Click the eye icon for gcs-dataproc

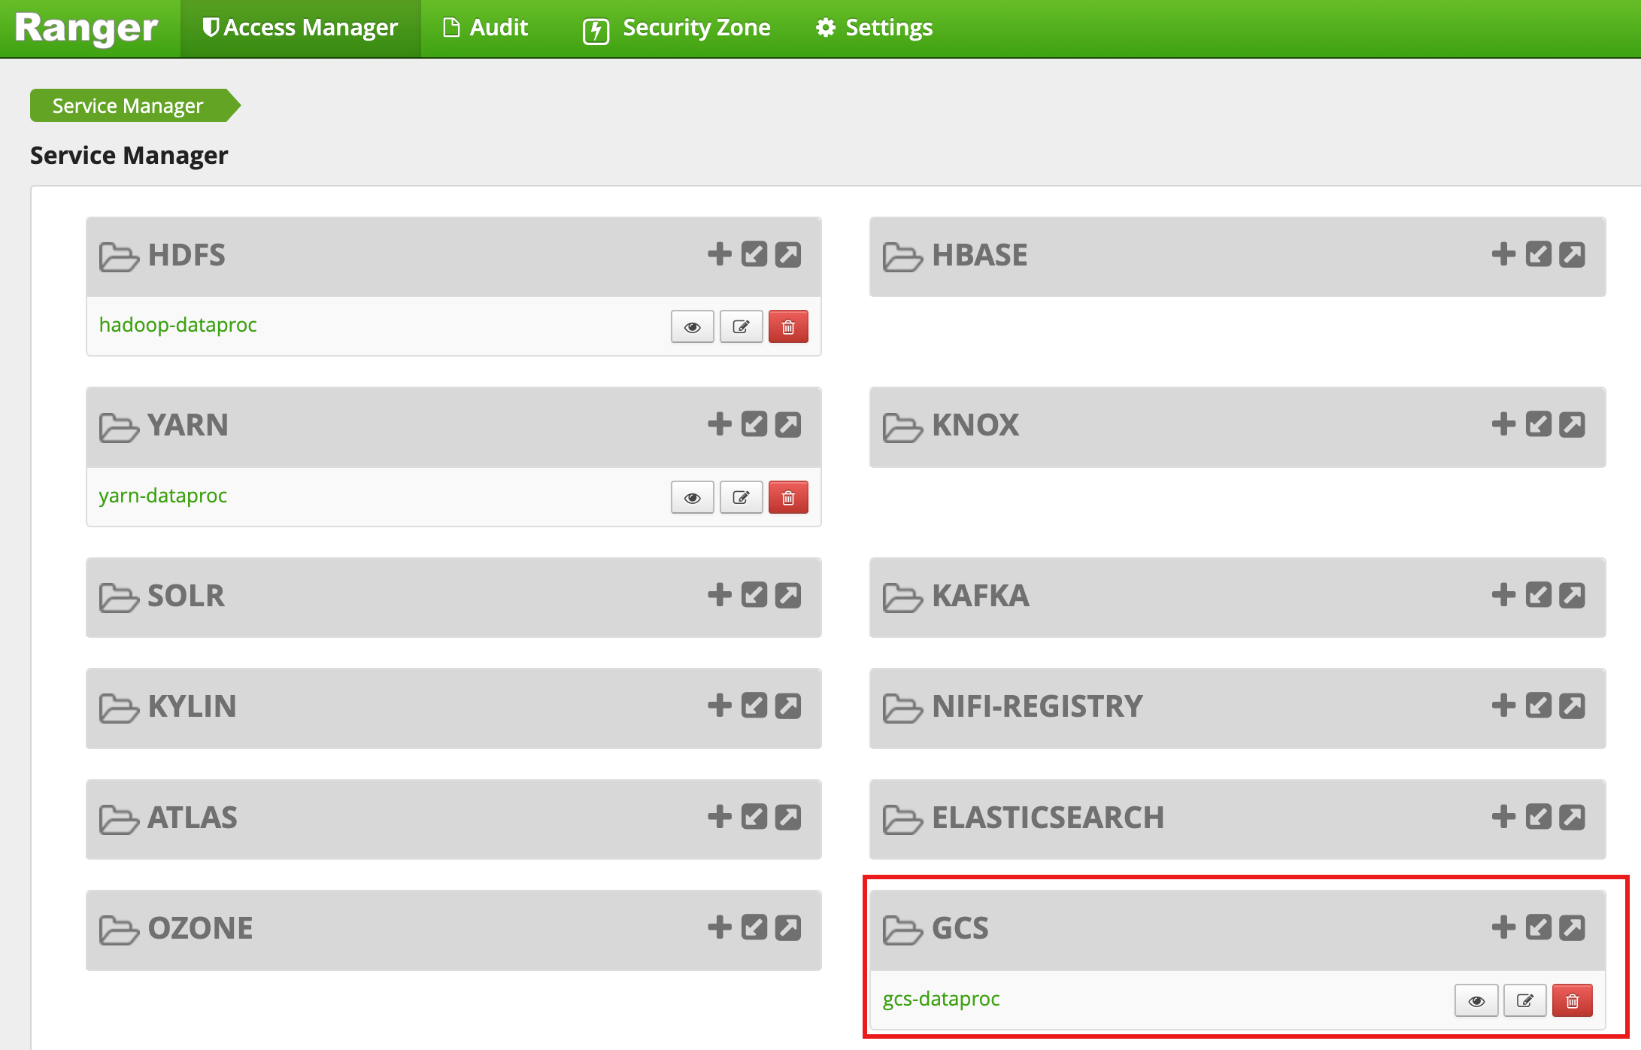pos(1476,1001)
